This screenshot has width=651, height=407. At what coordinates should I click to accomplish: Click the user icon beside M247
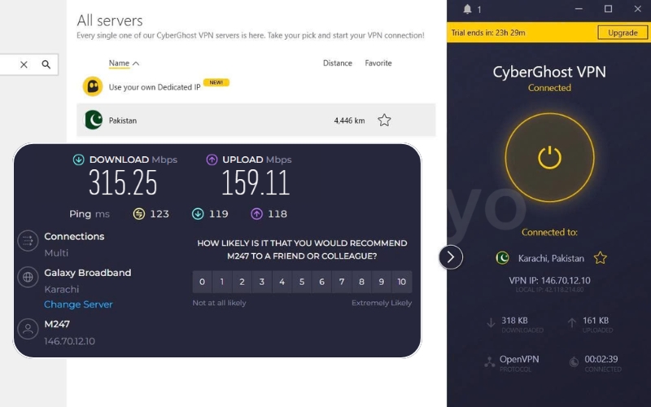[x=28, y=329]
